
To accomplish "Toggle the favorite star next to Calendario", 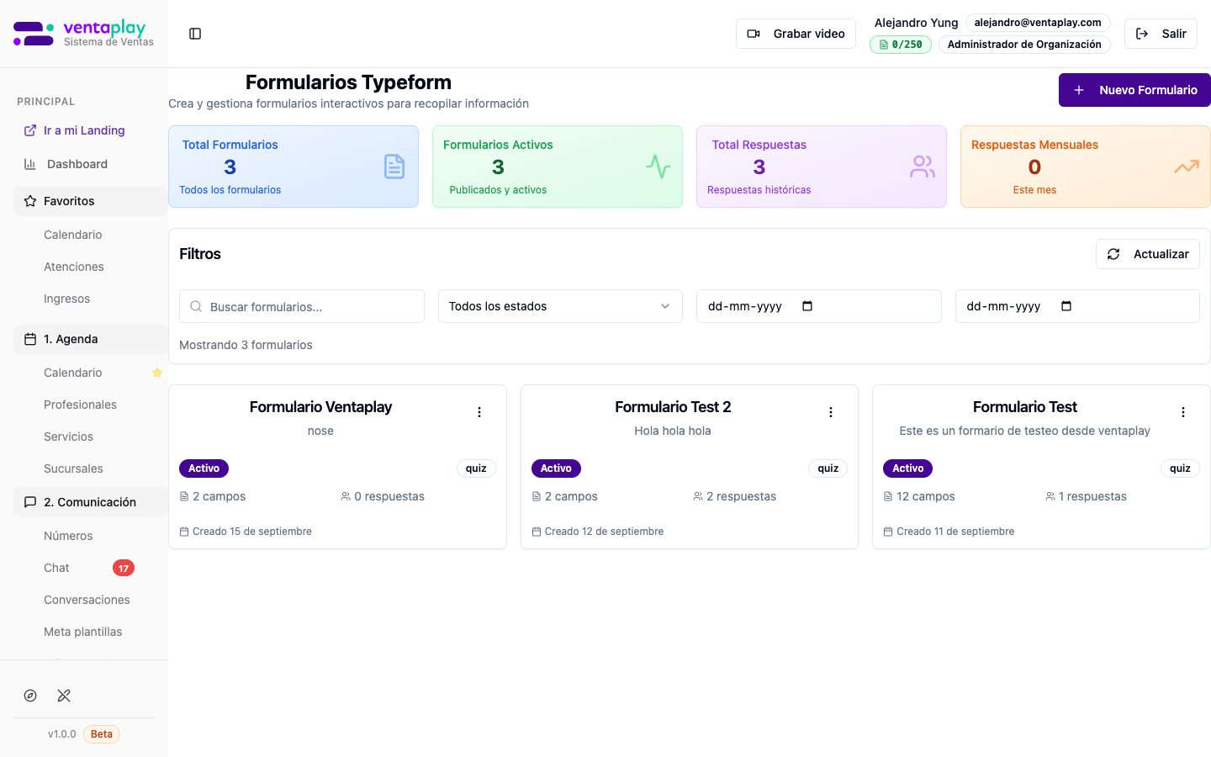I will point(157,373).
